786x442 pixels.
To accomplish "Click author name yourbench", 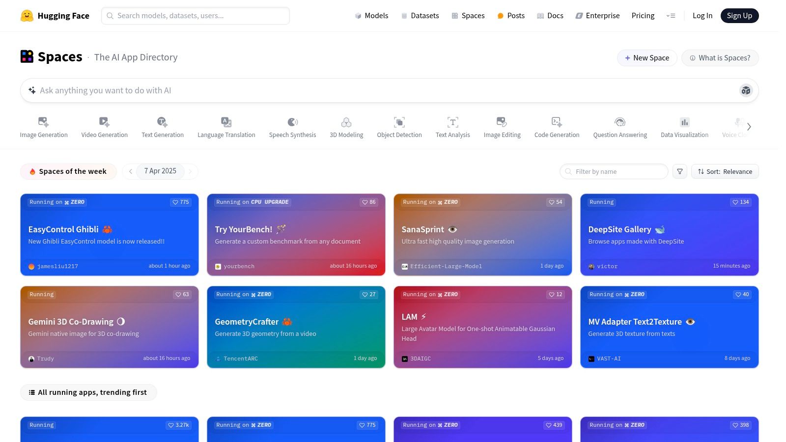I will (x=239, y=266).
